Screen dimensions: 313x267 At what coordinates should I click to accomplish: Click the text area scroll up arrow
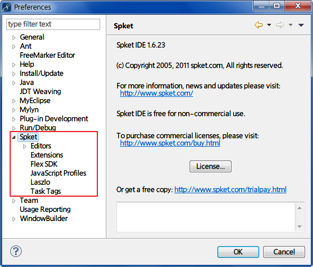click(x=299, y=208)
